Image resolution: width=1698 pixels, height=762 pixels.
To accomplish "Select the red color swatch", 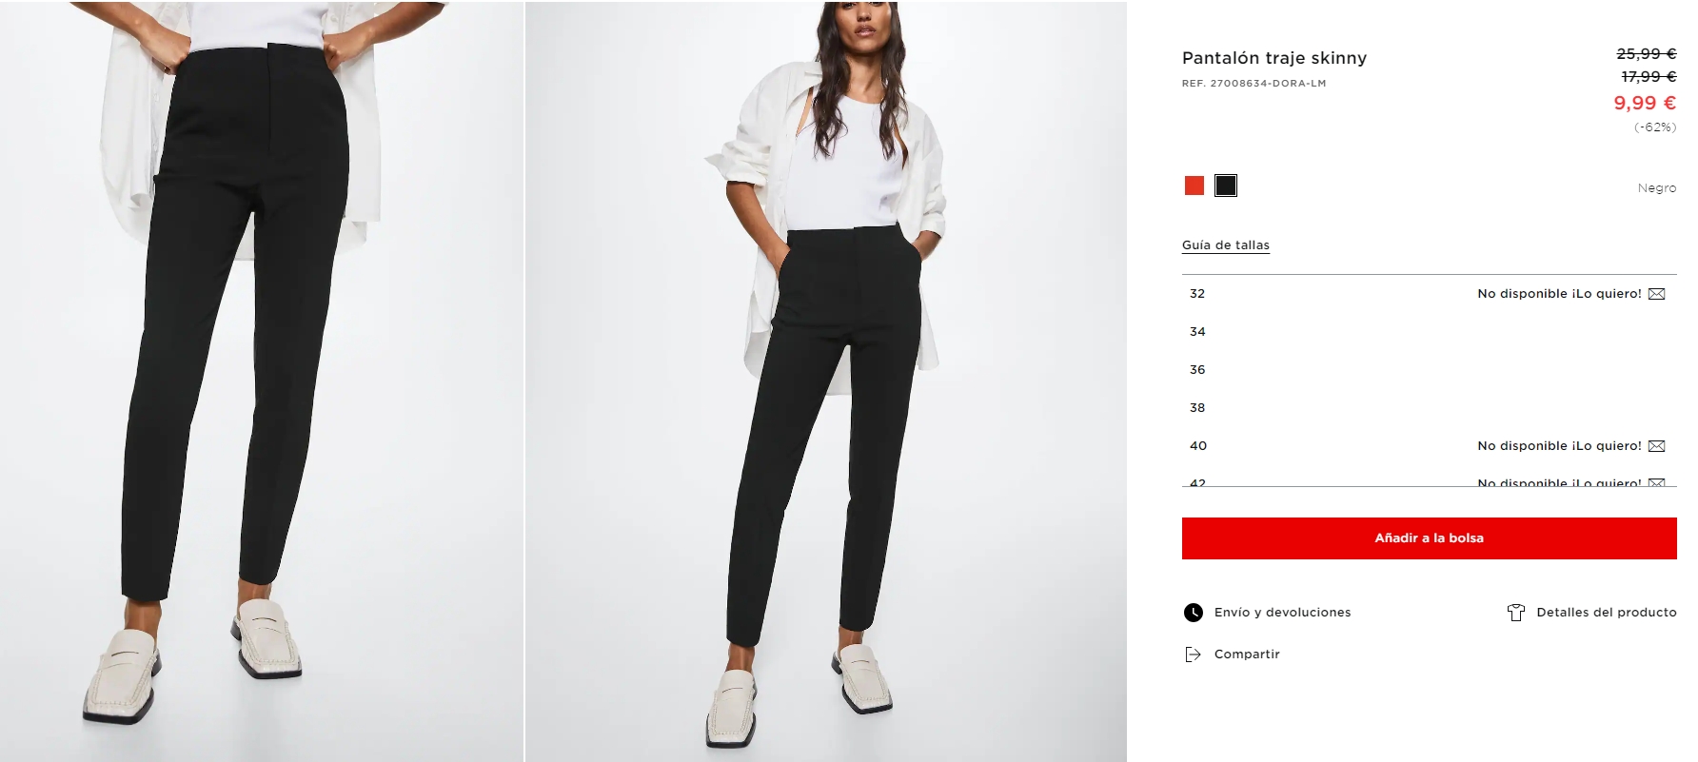I will tap(1195, 186).
